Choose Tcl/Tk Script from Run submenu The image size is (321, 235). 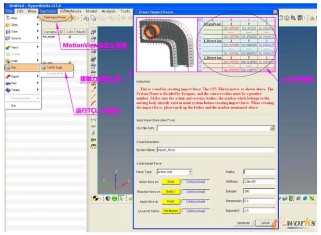click(x=57, y=68)
